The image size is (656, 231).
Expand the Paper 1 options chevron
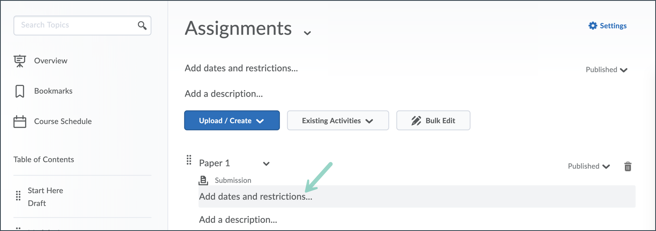266,164
